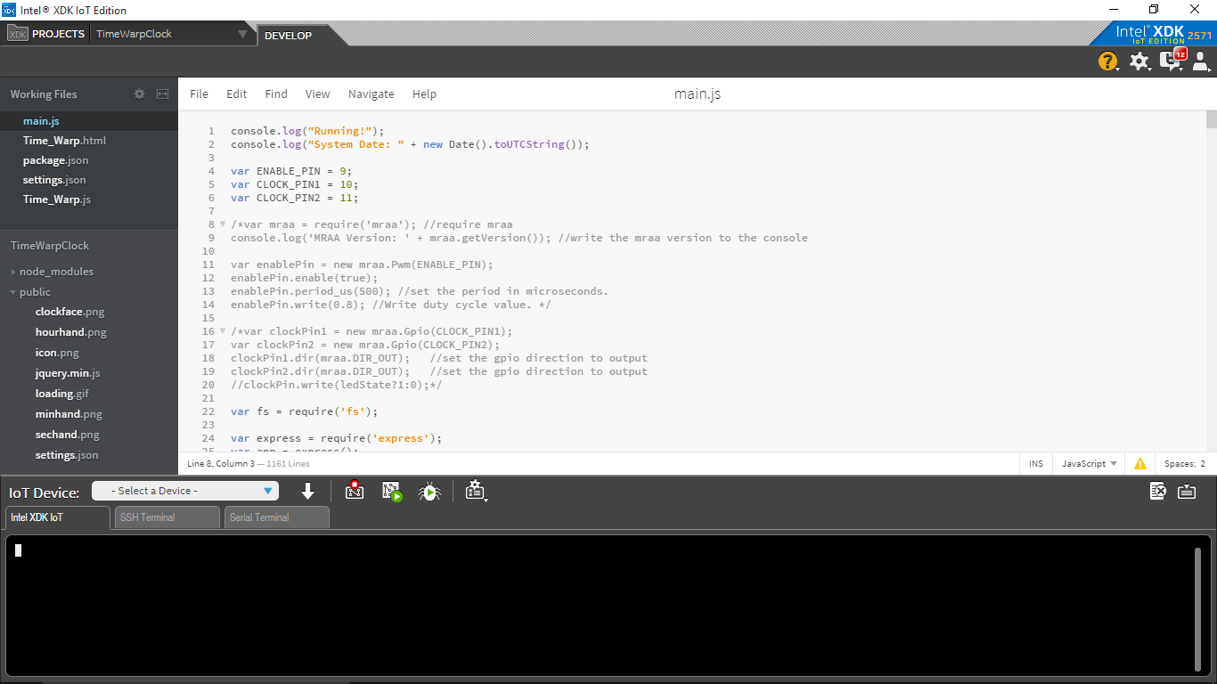
Task: Open the File menu
Action: pyautogui.click(x=200, y=94)
